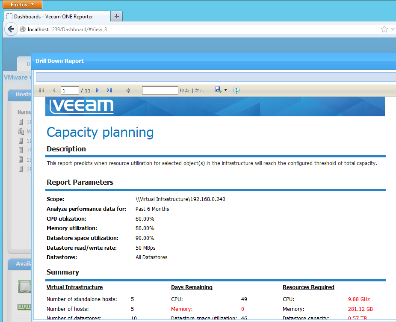This screenshot has width=396, height=322.
Task: Click the back to parent report arrow
Action: (x=128, y=90)
